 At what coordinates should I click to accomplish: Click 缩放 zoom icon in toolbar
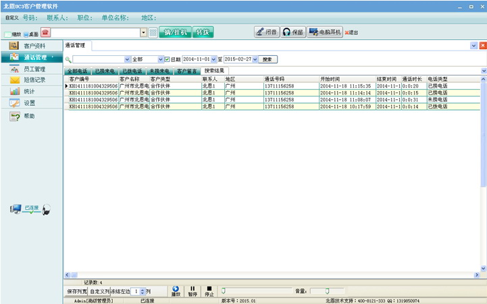7,34
